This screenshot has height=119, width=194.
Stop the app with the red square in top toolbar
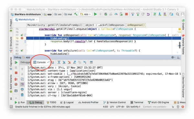point(126,14)
